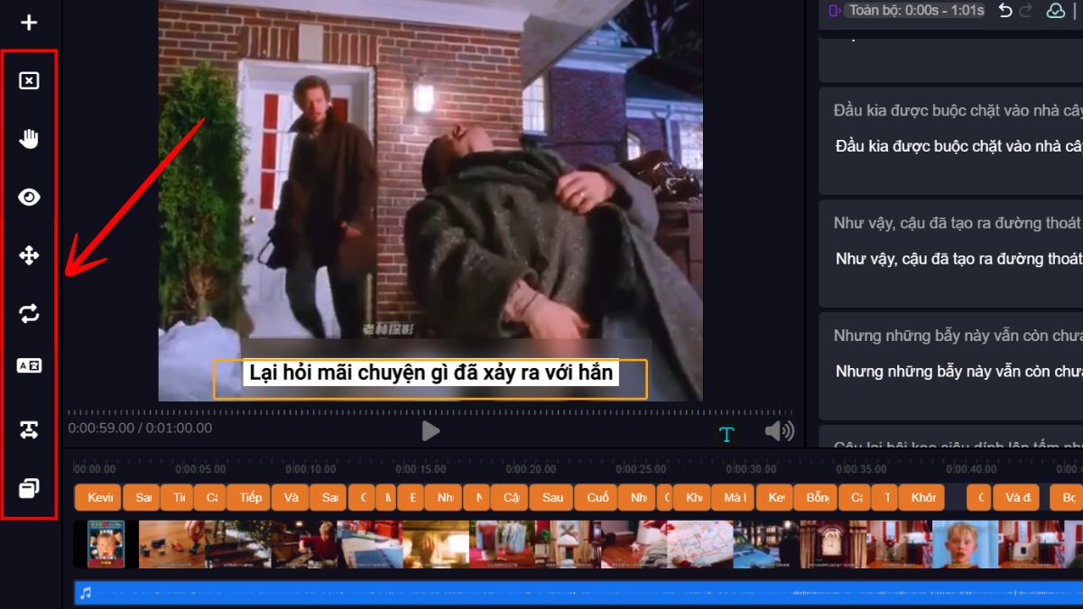Screen dimensions: 1083x609
Task: Click the loop arrows replace tool
Action: click(x=29, y=313)
